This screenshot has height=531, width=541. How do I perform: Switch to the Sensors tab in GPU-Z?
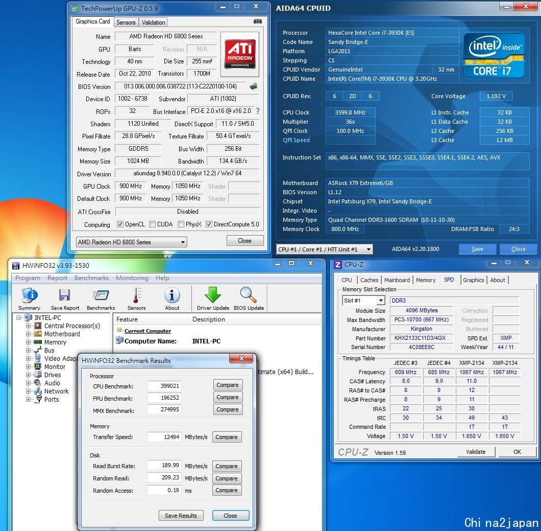tap(126, 22)
